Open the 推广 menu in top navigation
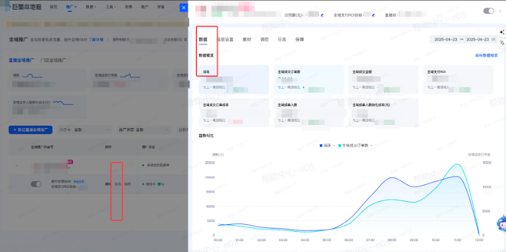This screenshot has width=506, height=252. [x=71, y=7]
